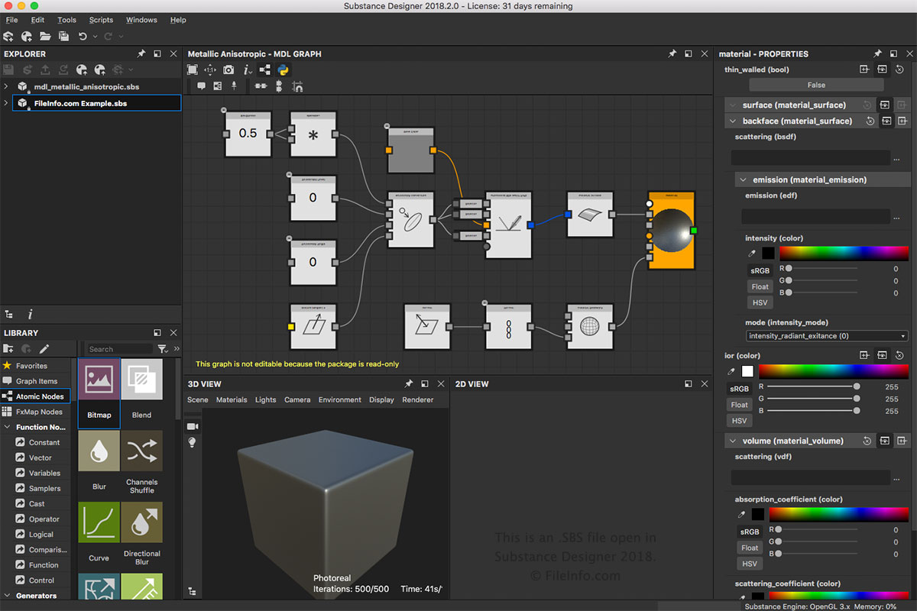Select Atomic Nodes in Library
Image resolution: width=917 pixels, height=611 pixels.
coord(36,396)
